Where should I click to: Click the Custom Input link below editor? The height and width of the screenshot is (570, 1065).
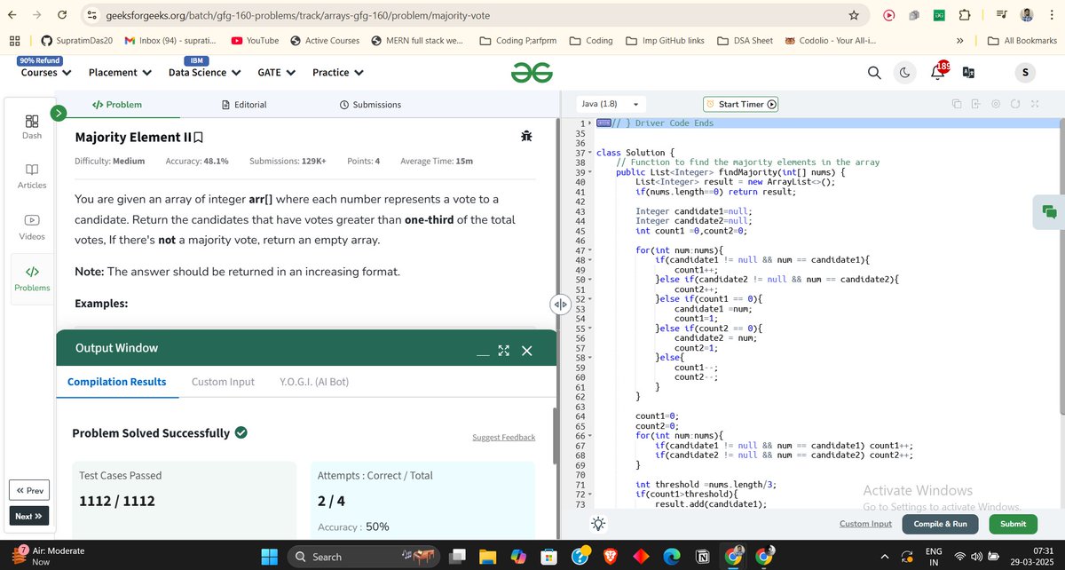tap(865, 524)
